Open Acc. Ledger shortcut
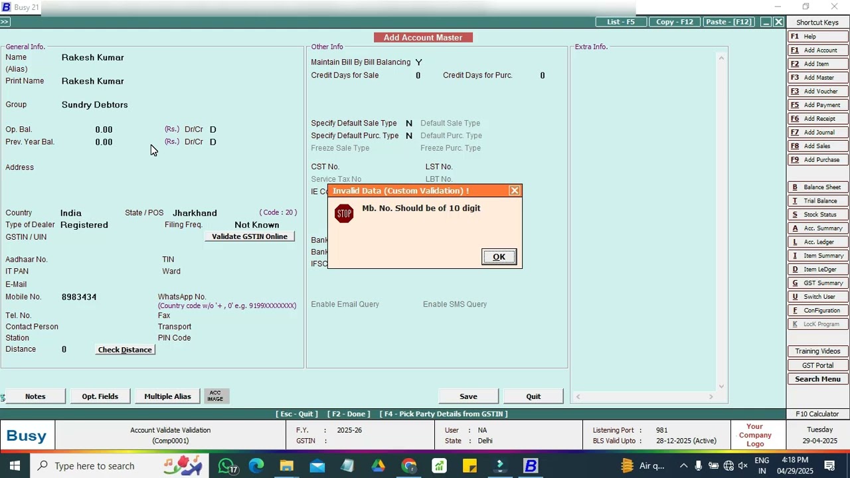The height and width of the screenshot is (478, 850). pos(817,242)
